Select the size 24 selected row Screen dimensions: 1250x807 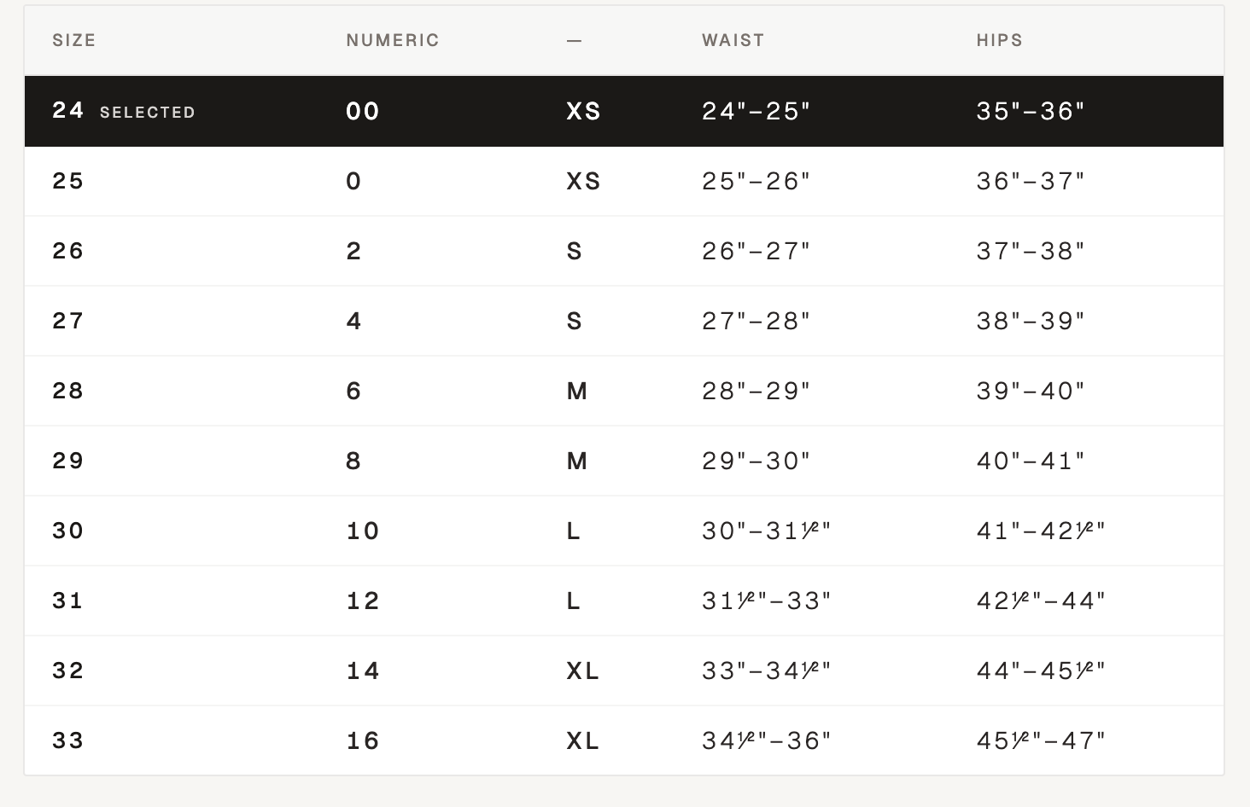(624, 111)
